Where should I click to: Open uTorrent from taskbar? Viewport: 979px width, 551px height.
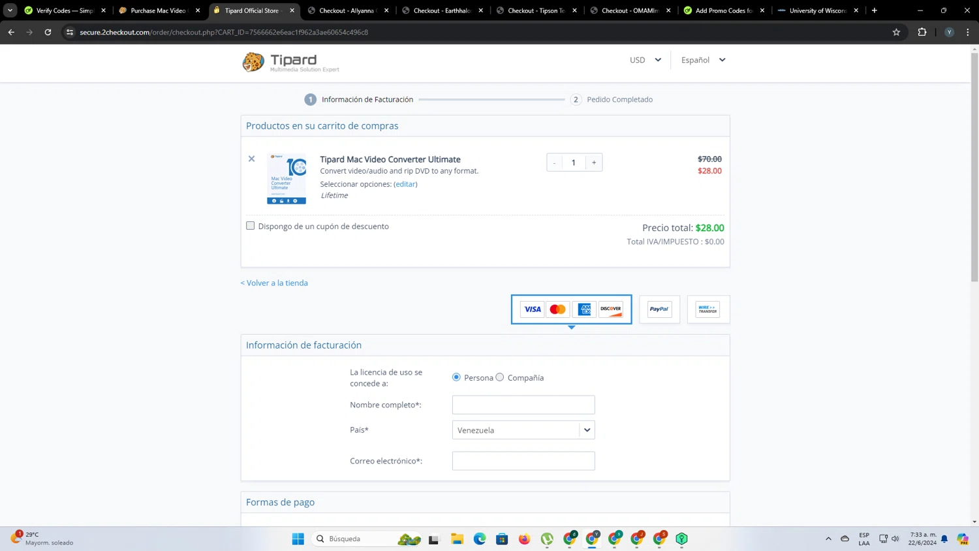tap(547, 539)
